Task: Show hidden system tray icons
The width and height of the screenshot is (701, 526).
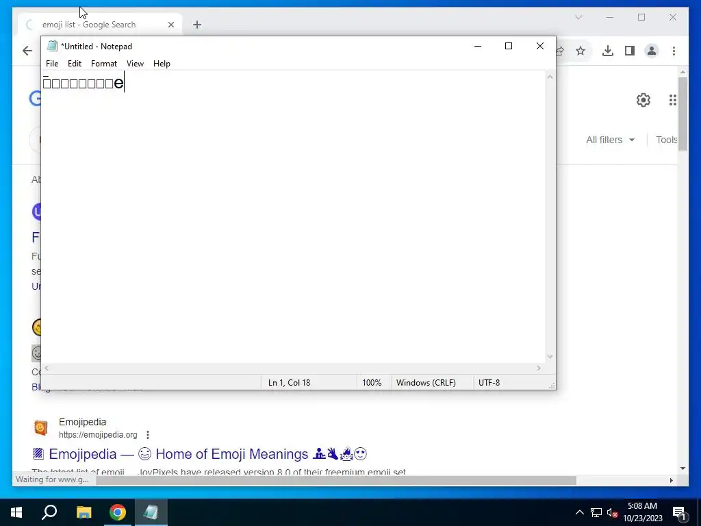Action: [x=579, y=512]
